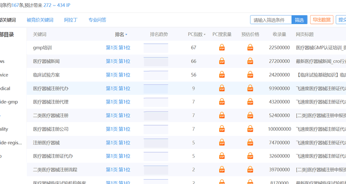This screenshot has height=184, width=346.
Task: Click PC搜索量 VIP icon for 注册医疗器械
Action: coord(222,142)
